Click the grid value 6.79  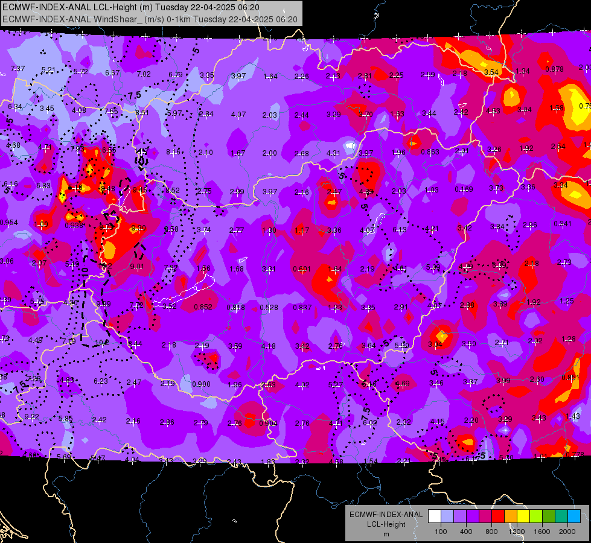tap(175, 75)
